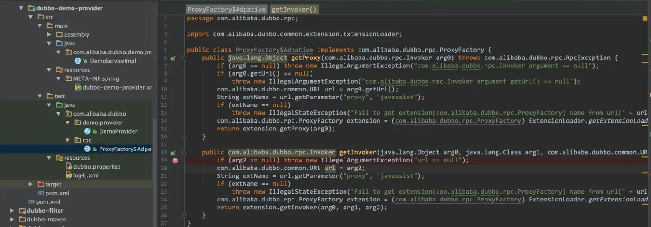Click the com.alibaba.dubbo package icon under test
The image size is (651, 227).
[x=69, y=114]
